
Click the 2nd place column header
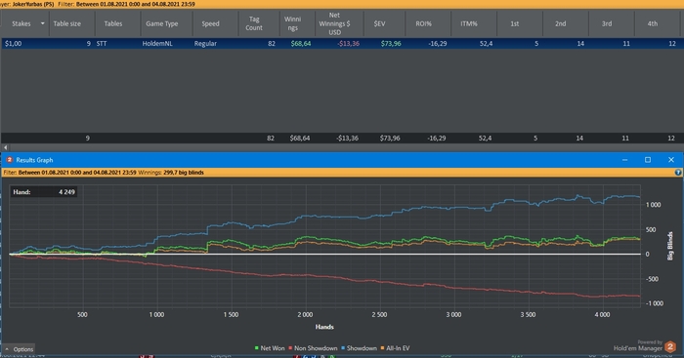(561, 23)
